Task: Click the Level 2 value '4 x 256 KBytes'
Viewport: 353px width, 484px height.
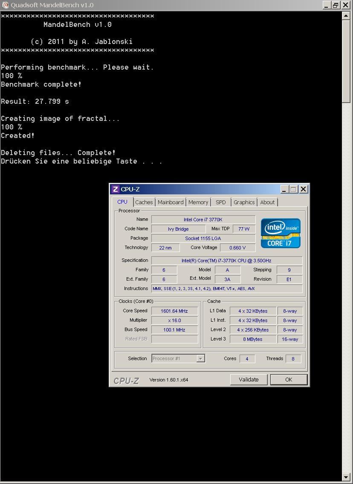Action: point(253,330)
